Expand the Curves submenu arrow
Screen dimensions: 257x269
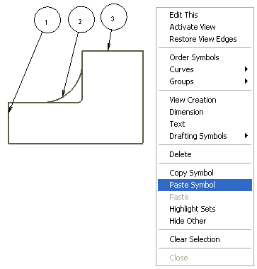tap(246, 69)
